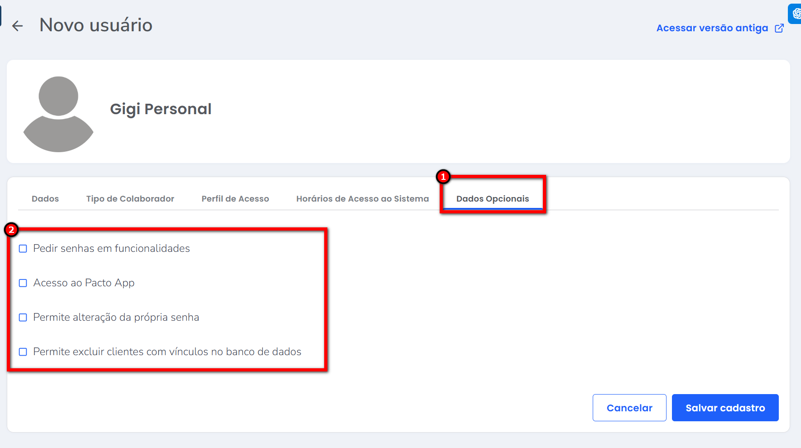Image resolution: width=801 pixels, height=448 pixels.
Task: Click the gray user avatar placeholder
Action: (58, 114)
